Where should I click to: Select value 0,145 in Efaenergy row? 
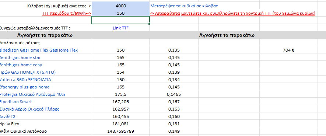174,87
